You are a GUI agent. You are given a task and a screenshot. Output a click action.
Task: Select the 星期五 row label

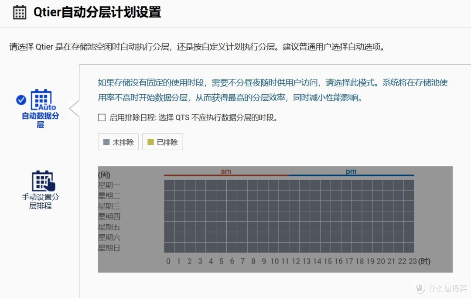(109, 227)
